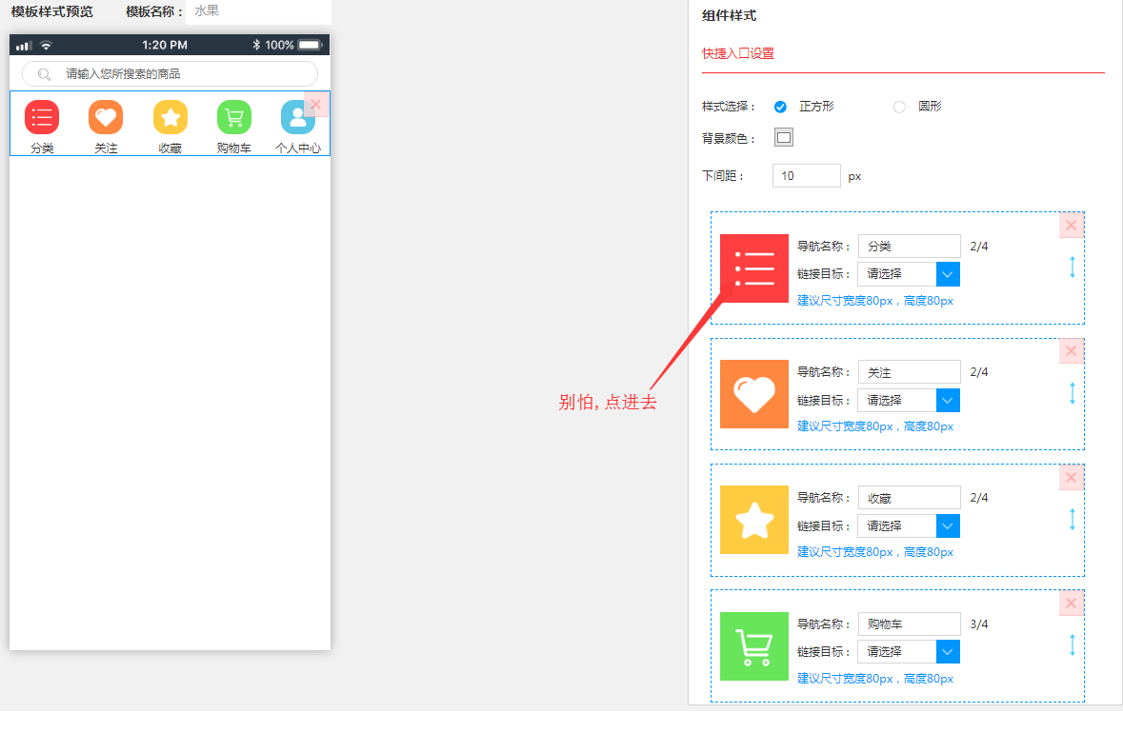Remove quick entry component in phone preview
The image size is (1123, 733).
click(x=316, y=104)
